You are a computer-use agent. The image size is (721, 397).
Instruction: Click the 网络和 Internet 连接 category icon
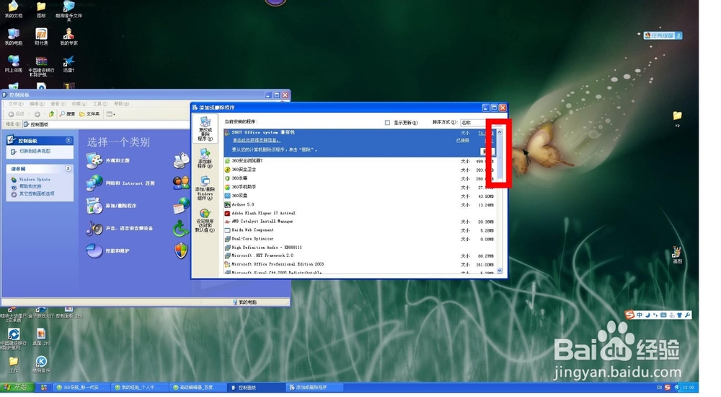pos(94,183)
